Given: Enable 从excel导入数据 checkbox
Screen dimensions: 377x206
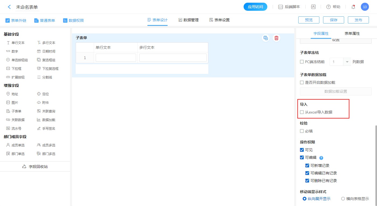Looking at the screenshot, I should [302, 112].
